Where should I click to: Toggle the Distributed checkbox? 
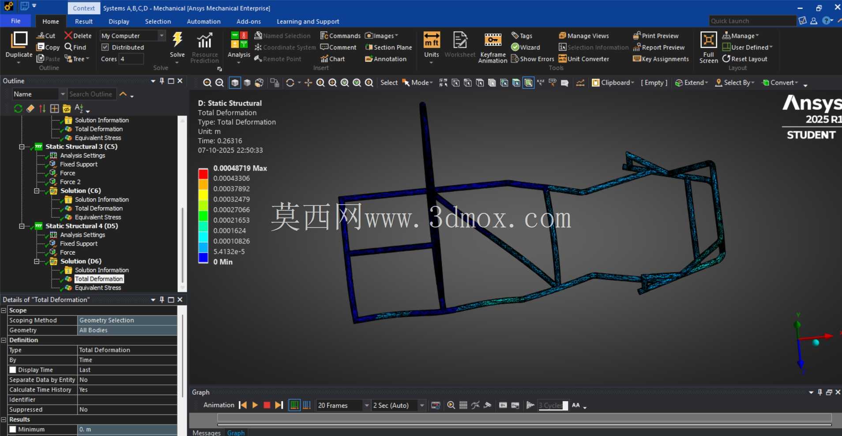[x=105, y=47]
